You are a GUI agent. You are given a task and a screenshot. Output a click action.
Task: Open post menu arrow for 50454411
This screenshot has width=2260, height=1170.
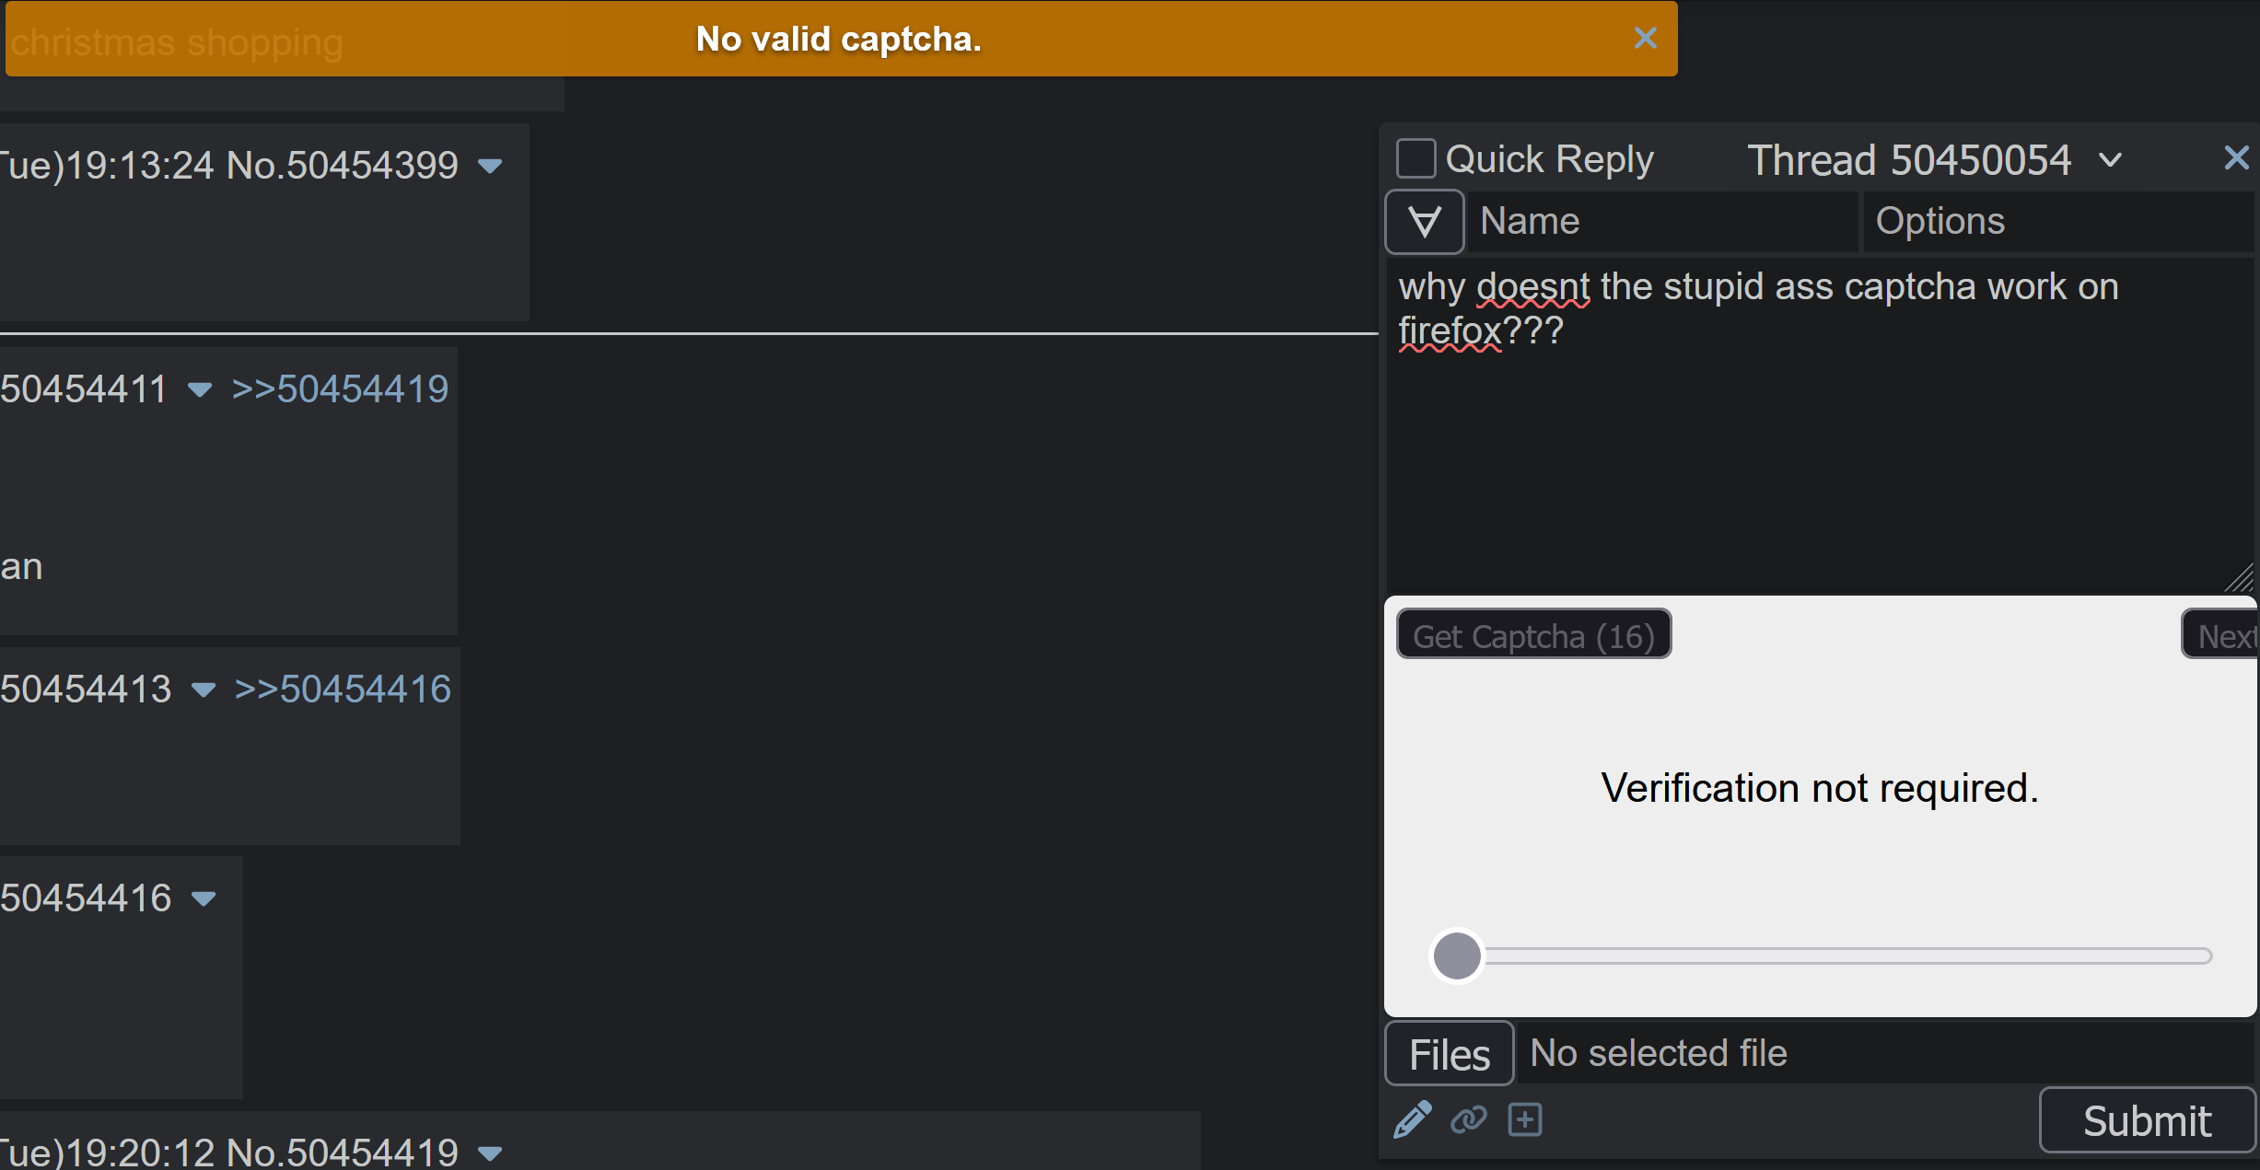(x=200, y=390)
